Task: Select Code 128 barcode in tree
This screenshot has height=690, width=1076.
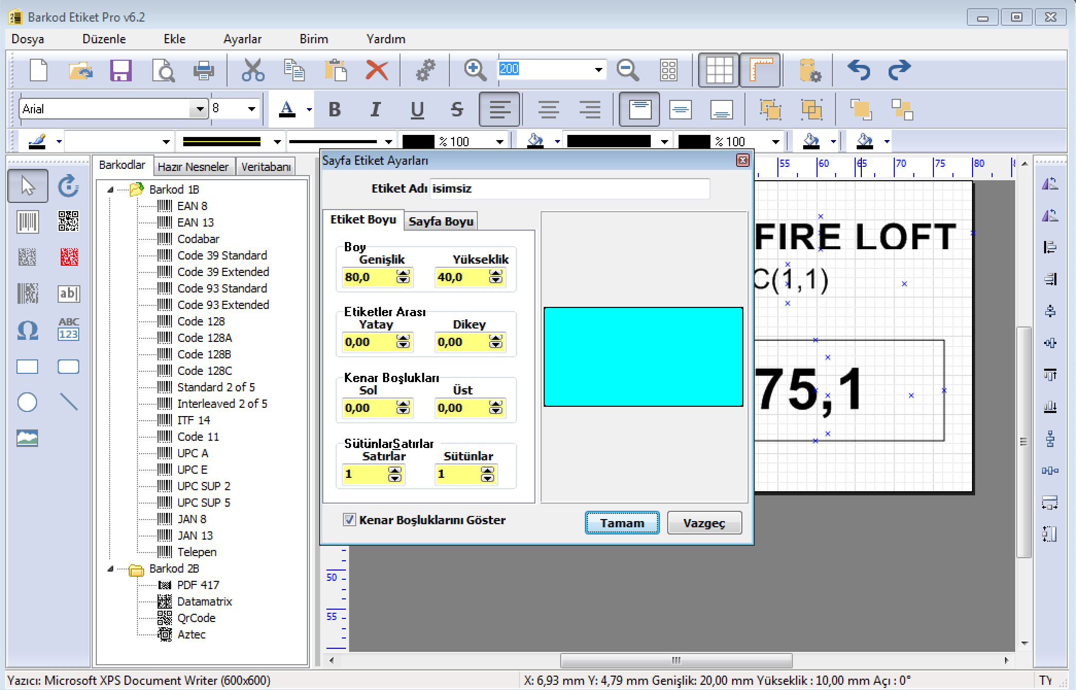Action: click(x=201, y=321)
